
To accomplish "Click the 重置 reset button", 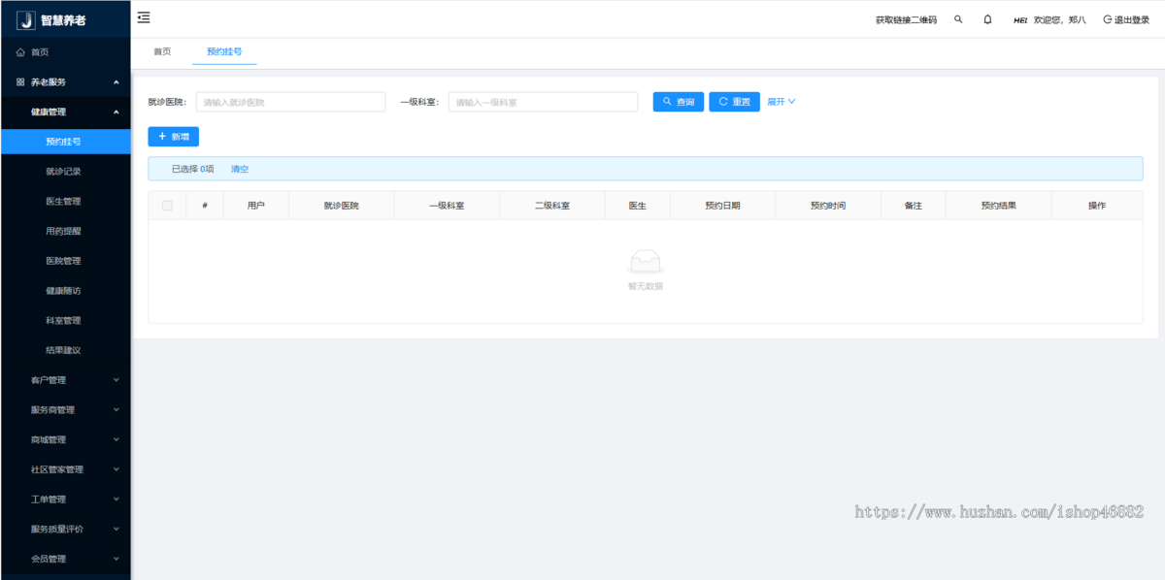I will coord(735,102).
